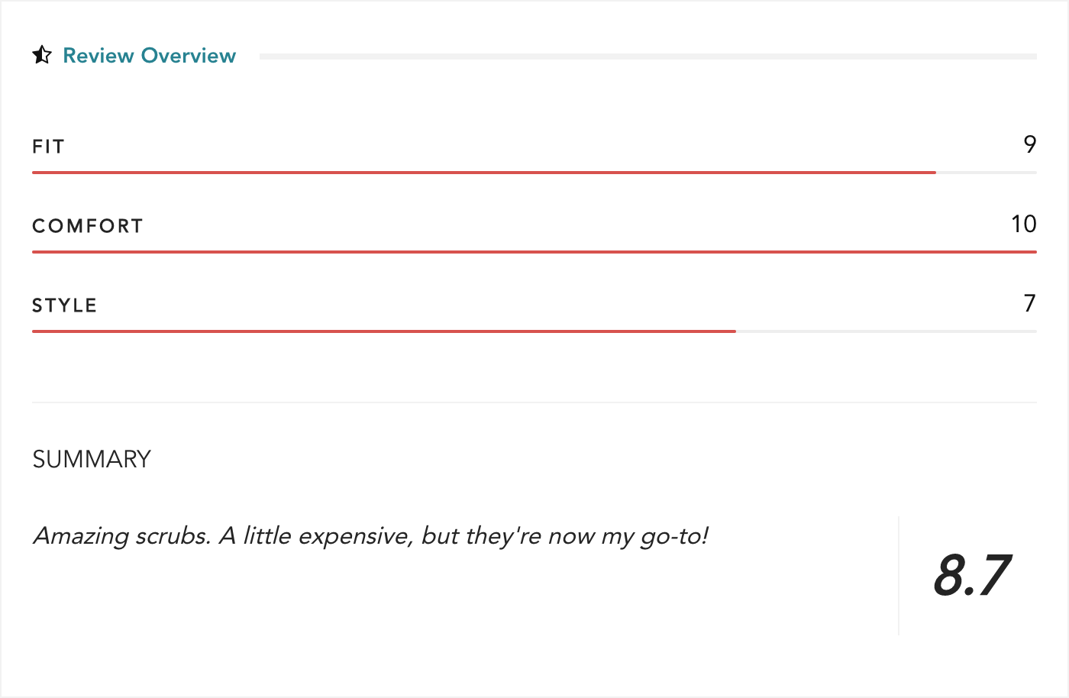
Task: Click the full red COMFORT rating bar
Action: pyautogui.click(x=534, y=252)
